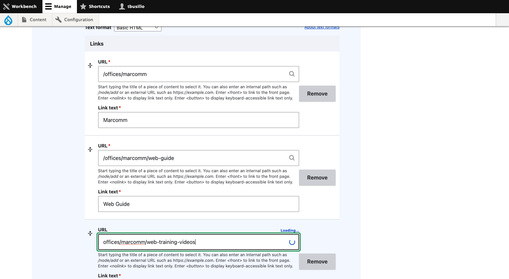Remove the Web Guide link
The height and width of the screenshot is (279, 509).
[317, 178]
